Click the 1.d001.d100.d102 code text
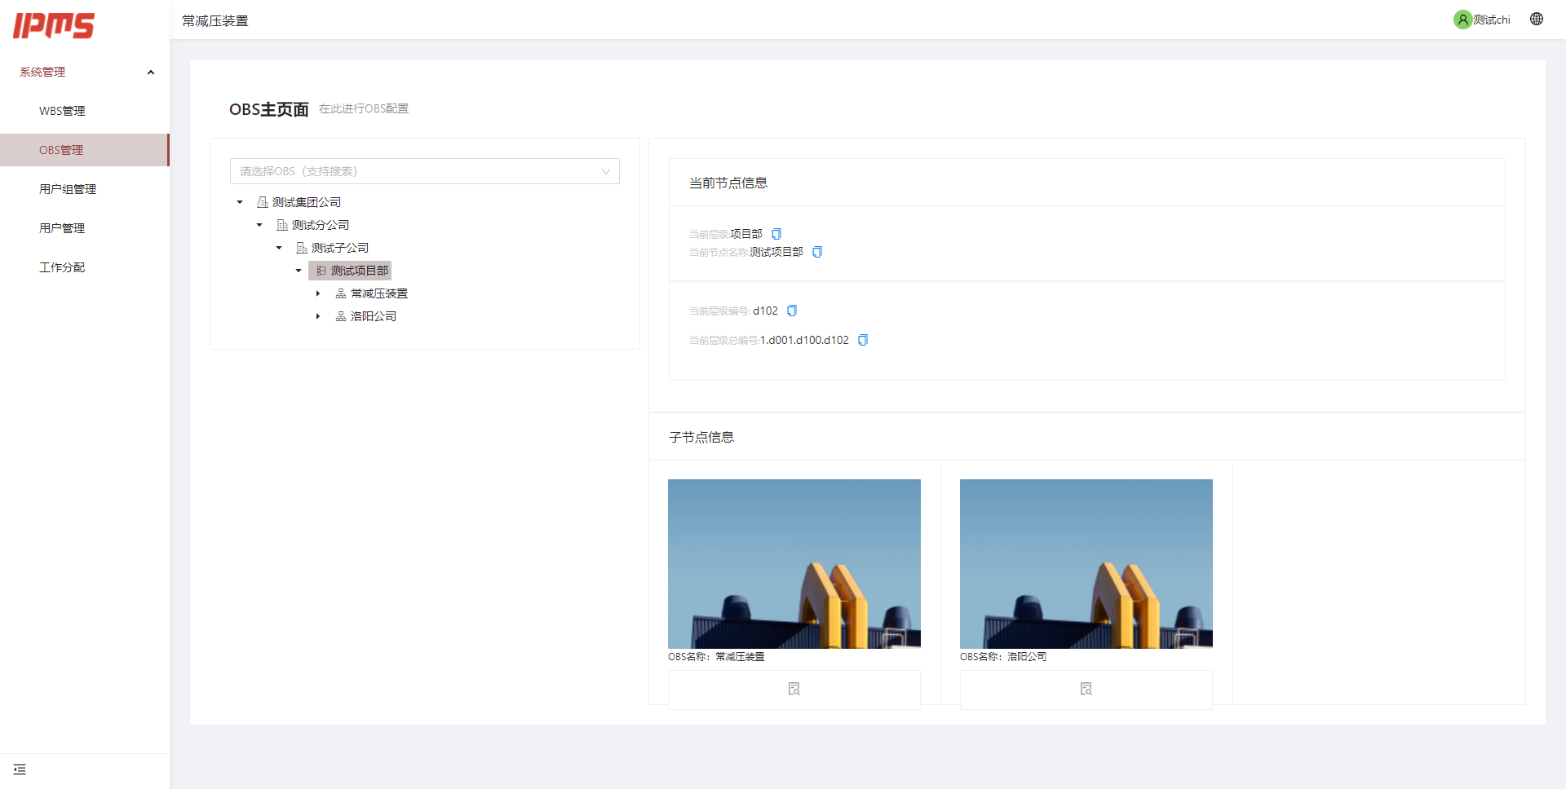The image size is (1566, 789). tap(805, 340)
